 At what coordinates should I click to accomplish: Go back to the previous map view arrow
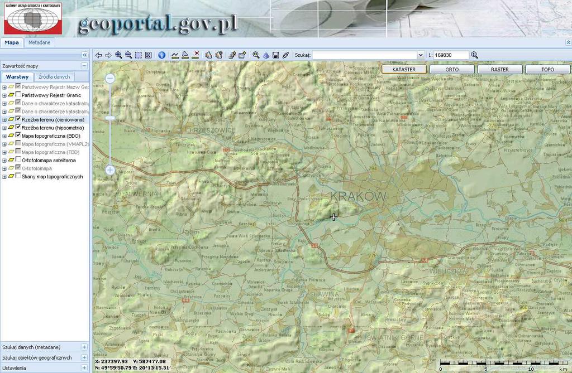point(98,55)
